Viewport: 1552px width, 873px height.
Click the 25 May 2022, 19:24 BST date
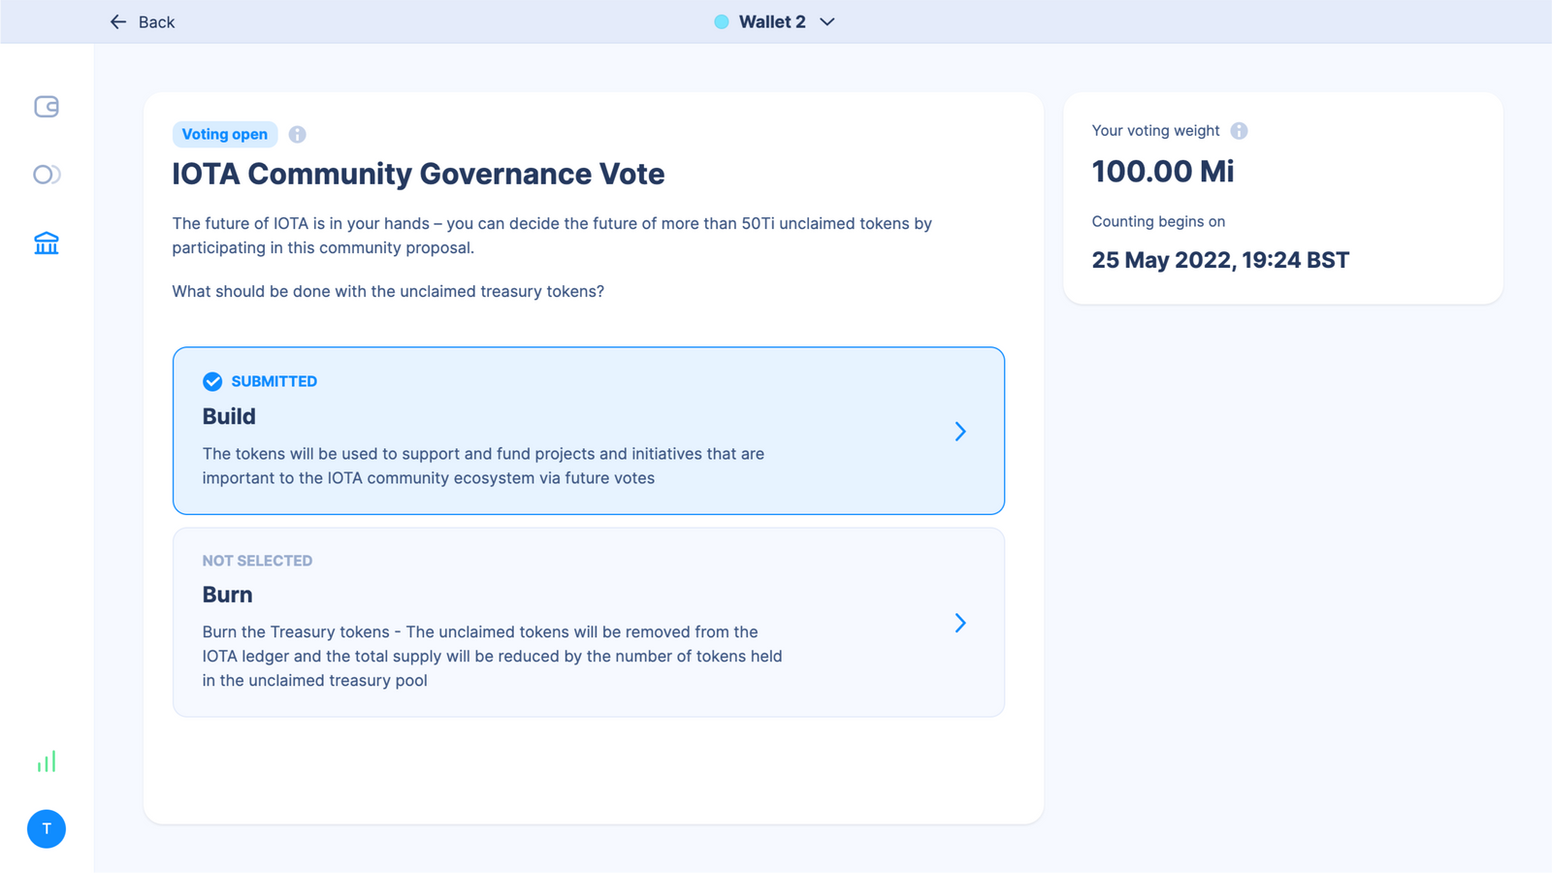[x=1220, y=260]
